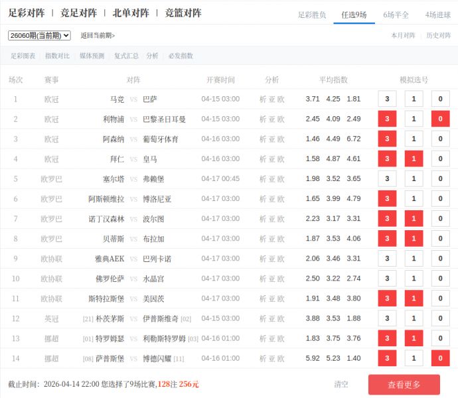Screen dimensions: 458x398
Task: Deselect pick 0 for 萨普斯堡 vs 博德闪耀
Action: coord(440,358)
